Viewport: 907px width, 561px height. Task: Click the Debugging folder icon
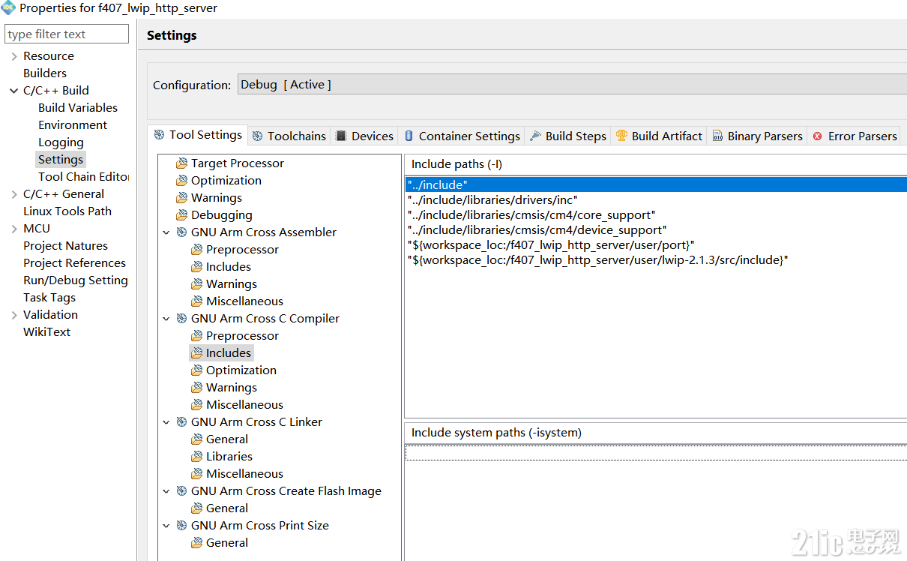click(x=181, y=215)
